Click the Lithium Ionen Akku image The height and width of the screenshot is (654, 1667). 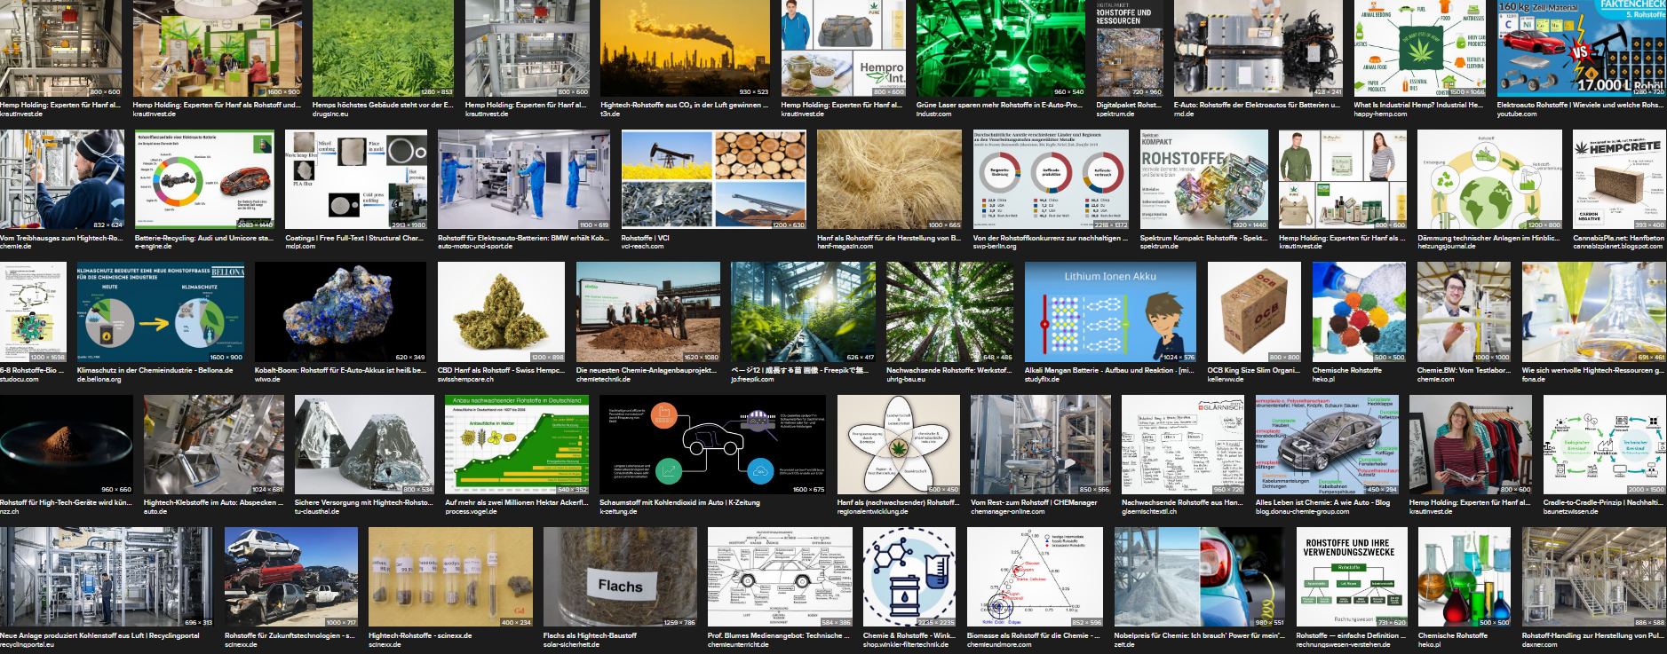[1110, 312]
